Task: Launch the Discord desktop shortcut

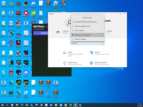Action: 26,73
